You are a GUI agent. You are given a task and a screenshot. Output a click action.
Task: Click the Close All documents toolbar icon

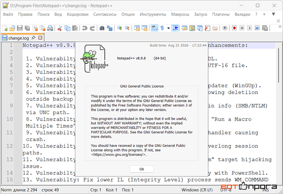[x=43, y=28]
